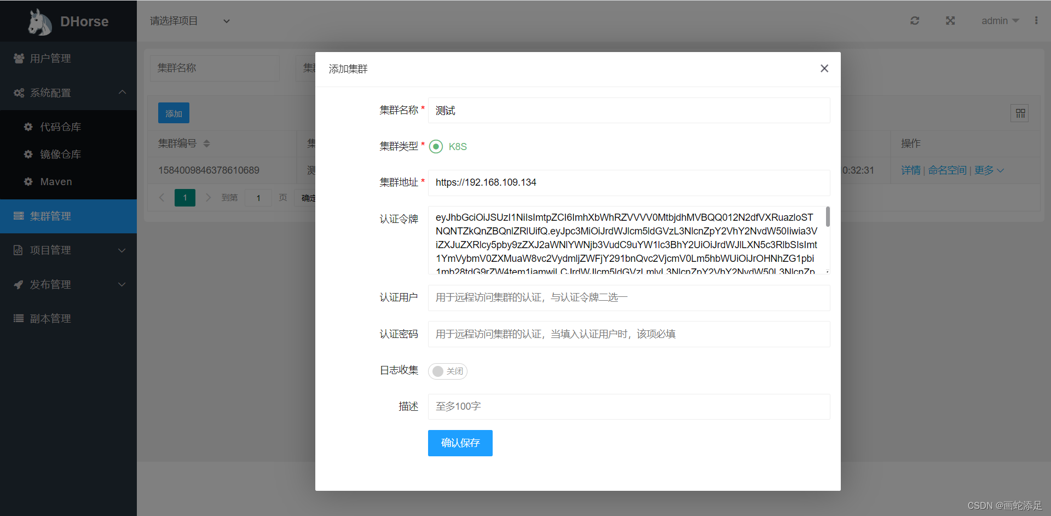Click the 确认保存 button
The image size is (1051, 516).
point(460,443)
